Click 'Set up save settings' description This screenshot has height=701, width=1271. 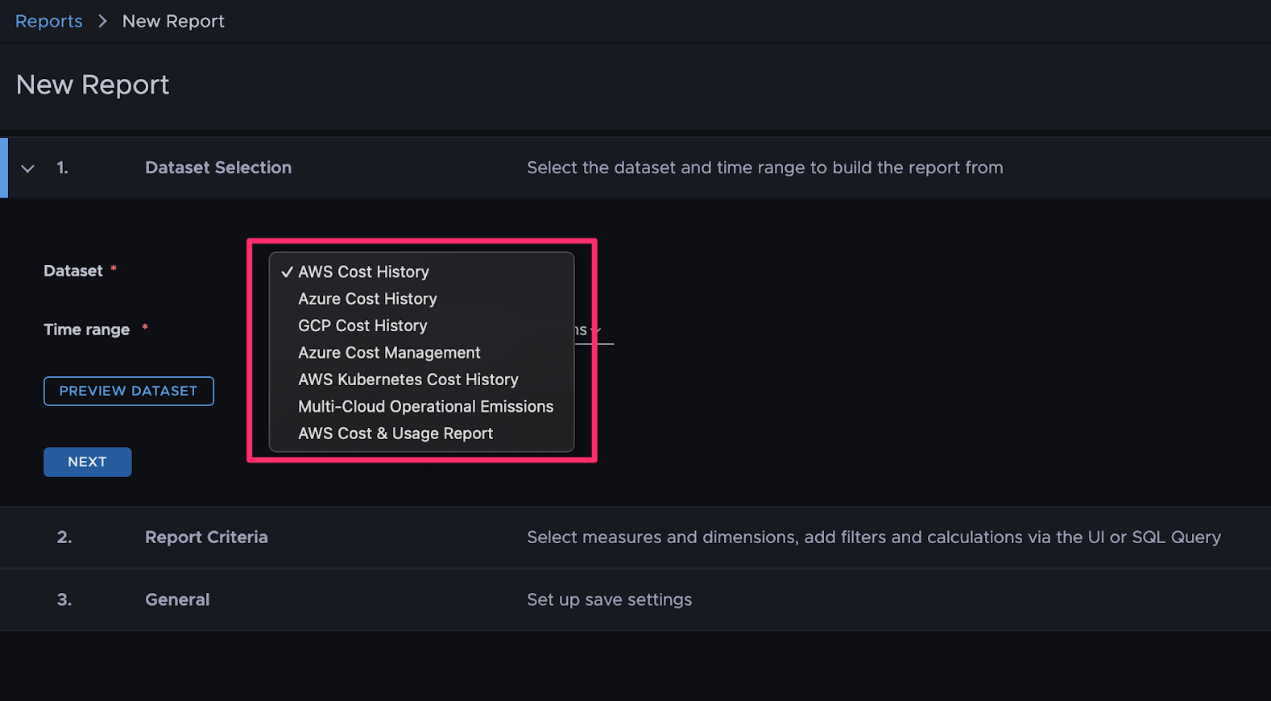[x=609, y=600]
